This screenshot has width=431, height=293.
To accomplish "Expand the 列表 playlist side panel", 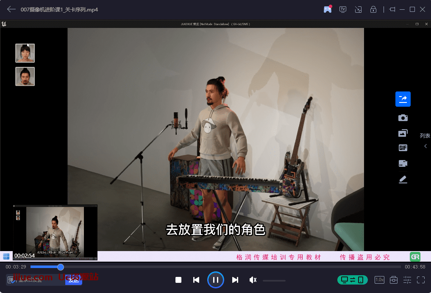I will coord(425,146).
